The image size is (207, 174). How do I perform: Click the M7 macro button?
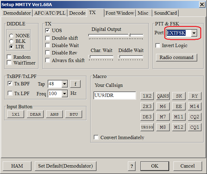click(x=163, y=117)
